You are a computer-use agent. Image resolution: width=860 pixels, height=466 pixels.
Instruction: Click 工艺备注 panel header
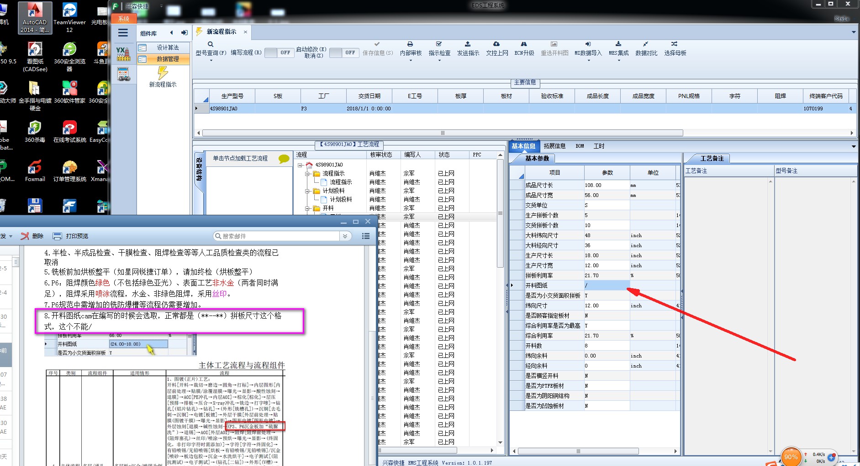pyautogui.click(x=711, y=158)
